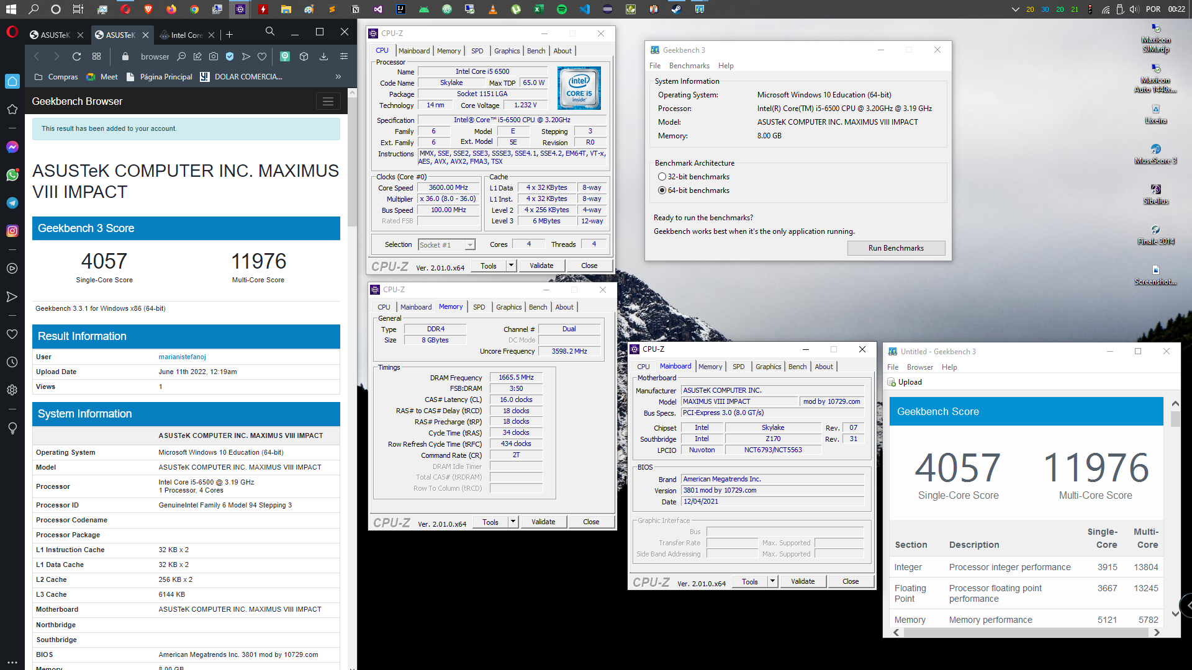Open Browser menu in Untitled Geekbench 3 window
The height and width of the screenshot is (670, 1192).
click(919, 367)
